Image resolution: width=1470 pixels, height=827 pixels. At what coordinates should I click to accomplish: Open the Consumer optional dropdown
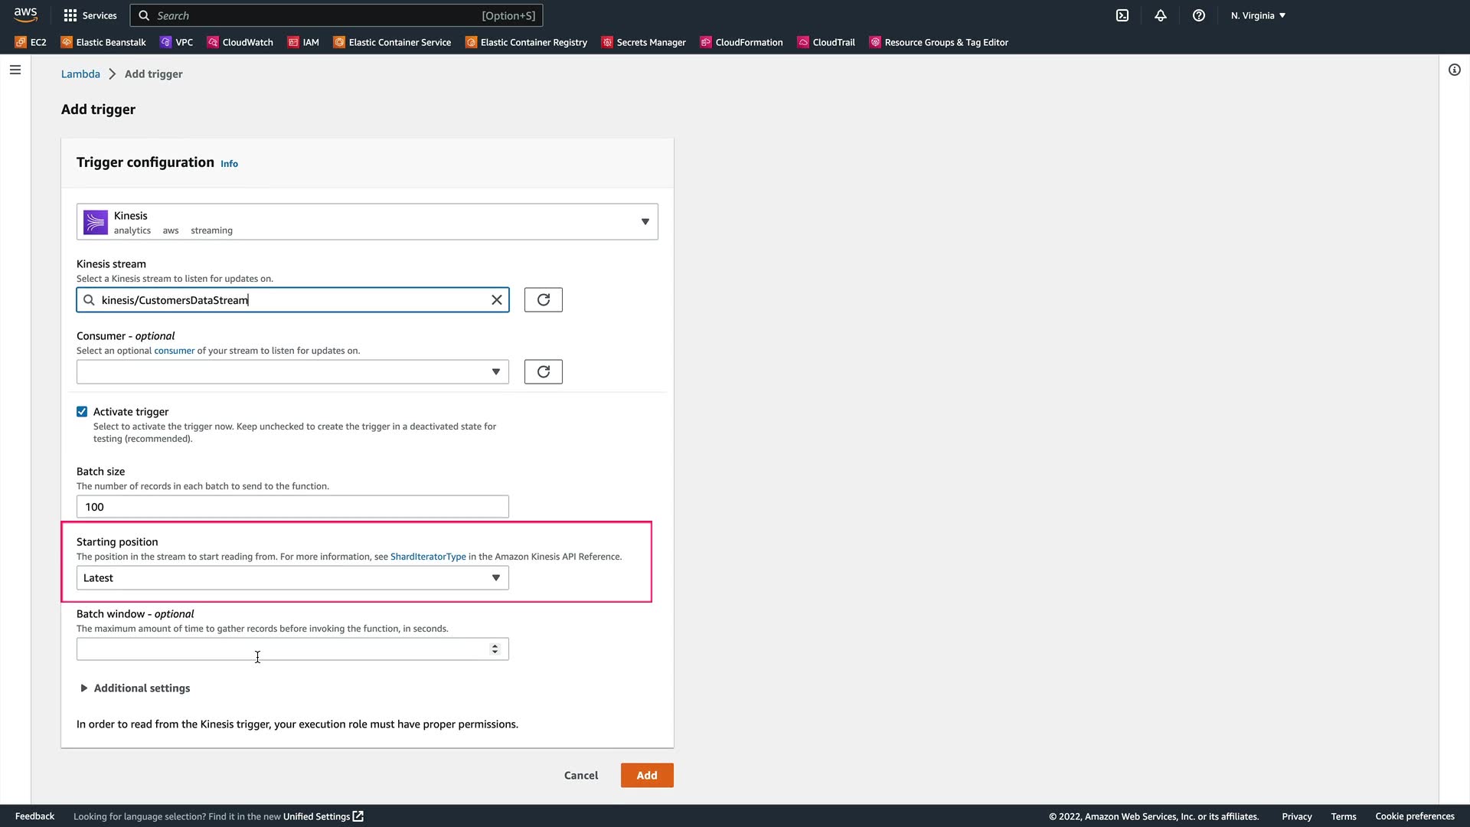[292, 371]
